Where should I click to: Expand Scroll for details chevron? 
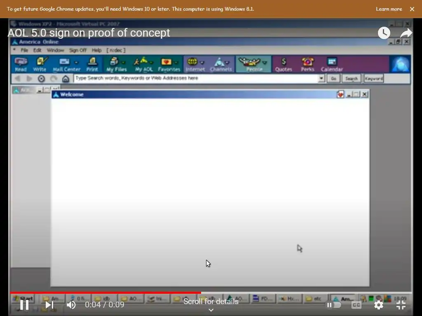click(211, 310)
